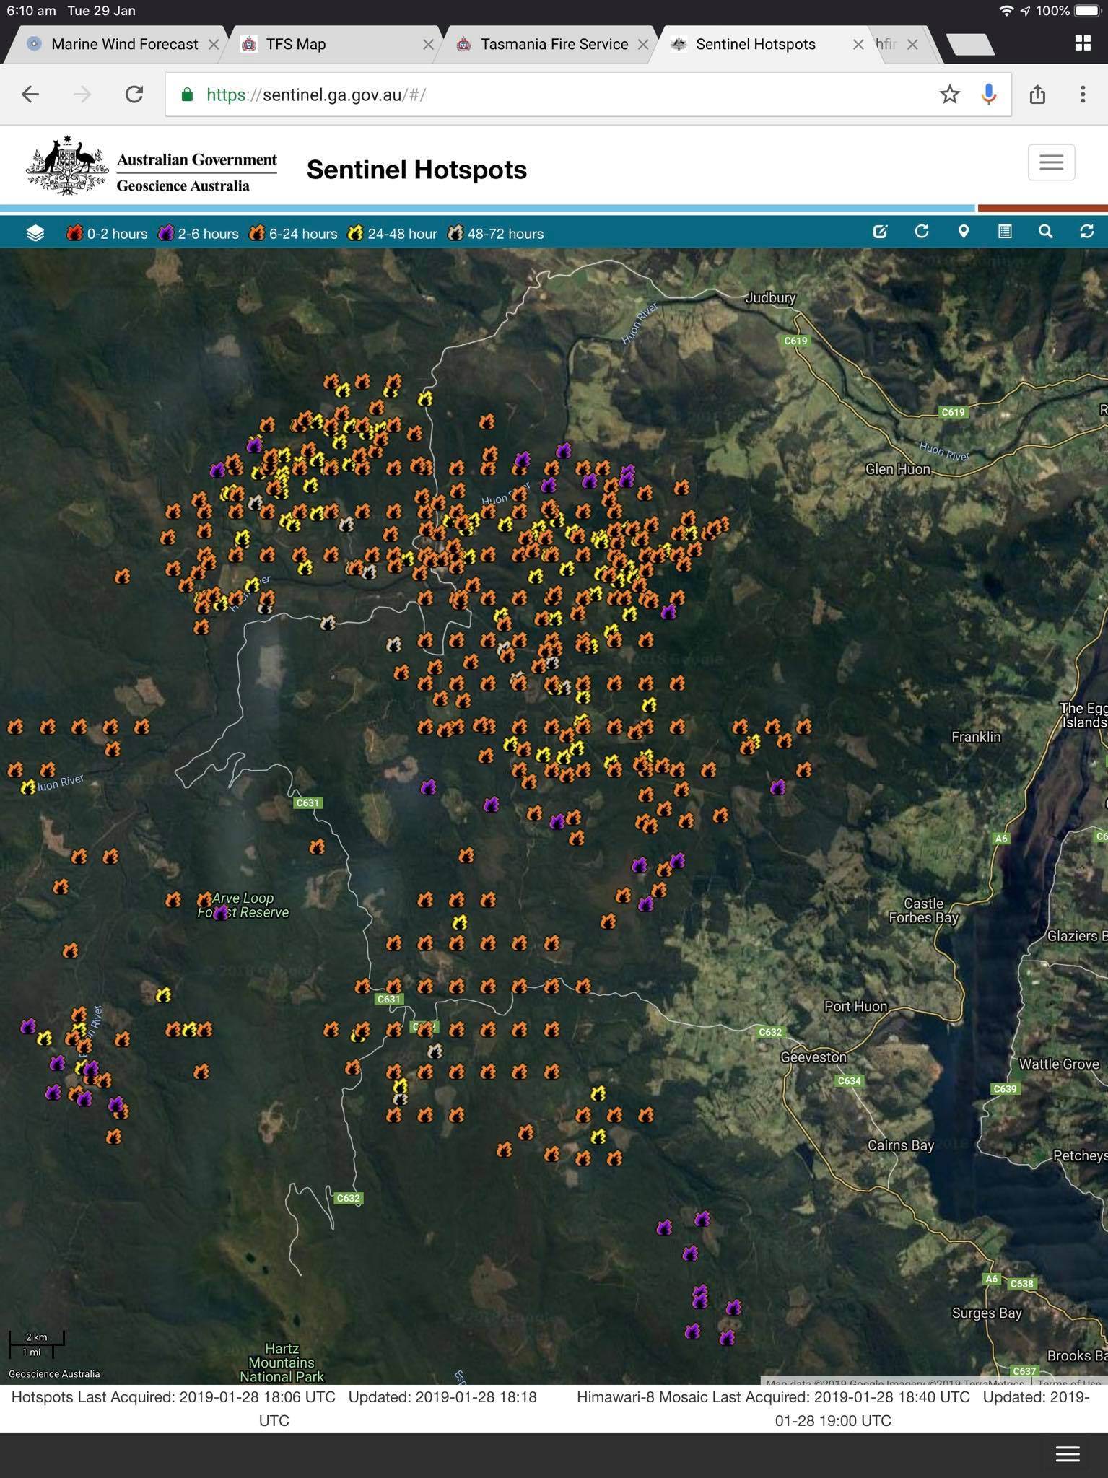This screenshot has height=1478, width=1108.
Task: Switch to Marine Wind Forecast tab
Action: tap(124, 44)
